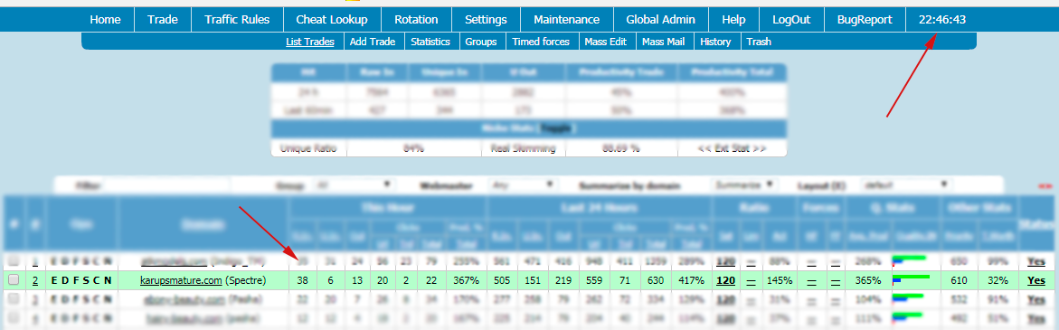The width and height of the screenshot is (1059, 330).
Task: Open the Home menu
Action: tap(105, 20)
